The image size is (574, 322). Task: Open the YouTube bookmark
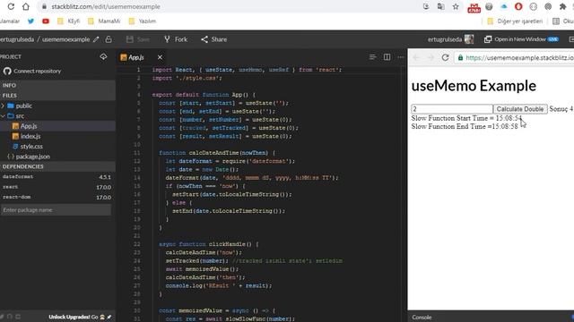click(x=46, y=21)
